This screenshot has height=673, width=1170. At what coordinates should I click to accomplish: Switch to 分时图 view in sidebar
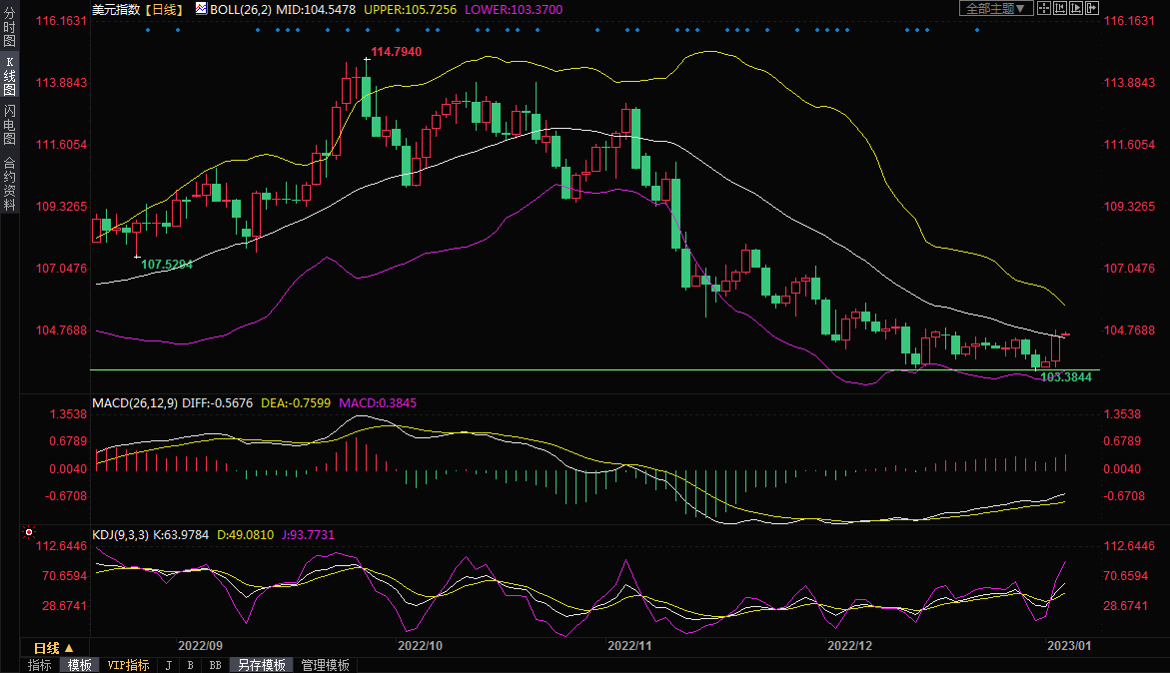pyautogui.click(x=9, y=28)
